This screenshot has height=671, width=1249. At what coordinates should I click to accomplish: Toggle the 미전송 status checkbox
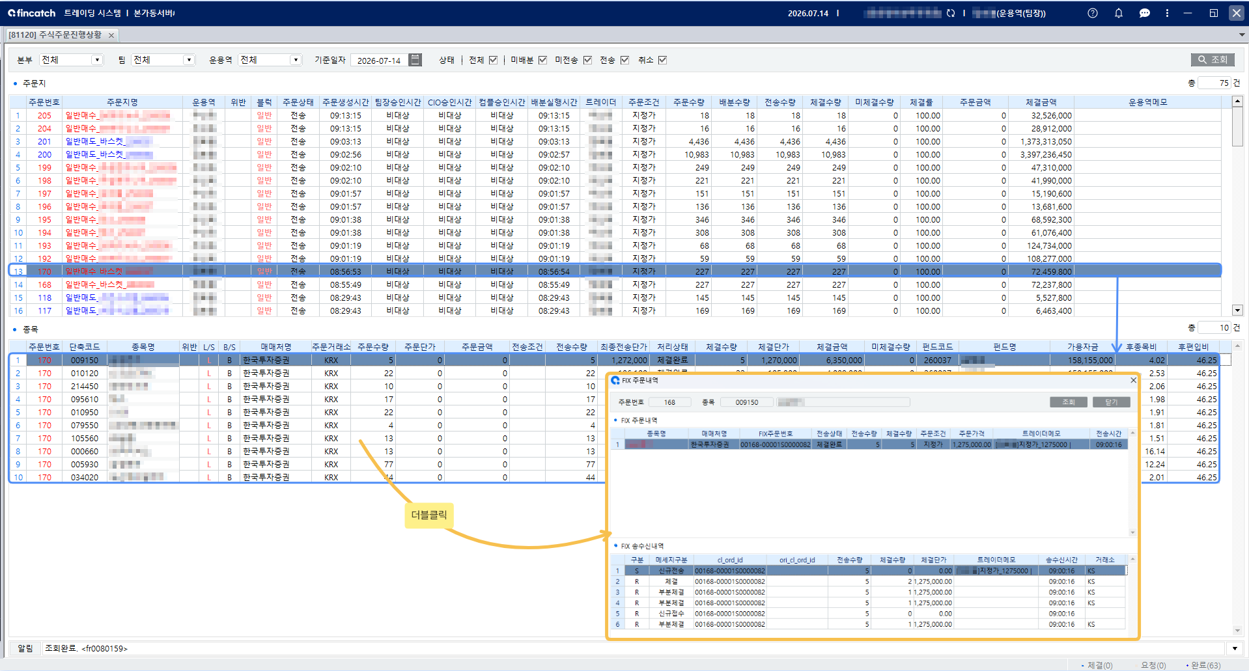[587, 60]
